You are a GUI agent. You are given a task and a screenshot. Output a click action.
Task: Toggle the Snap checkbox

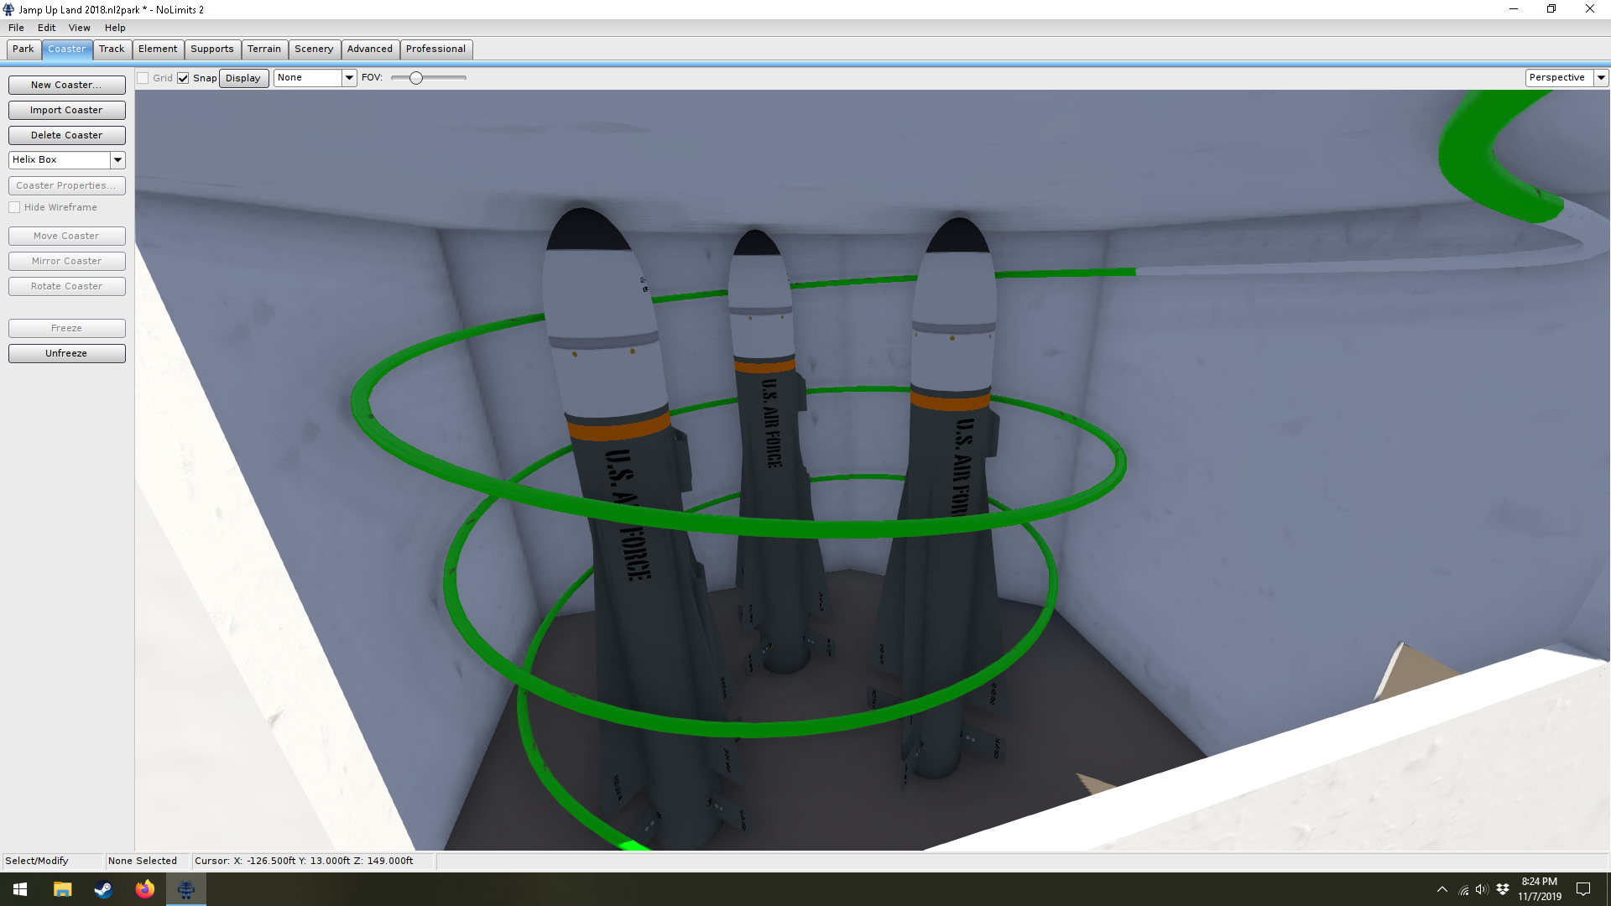click(183, 78)
